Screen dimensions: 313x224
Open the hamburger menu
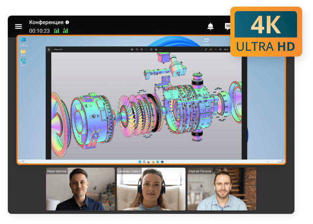tap(18, 26)
